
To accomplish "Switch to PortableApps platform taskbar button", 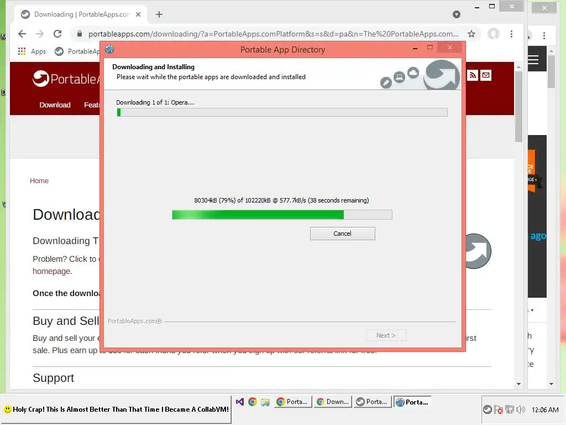I will pos(373,402).
